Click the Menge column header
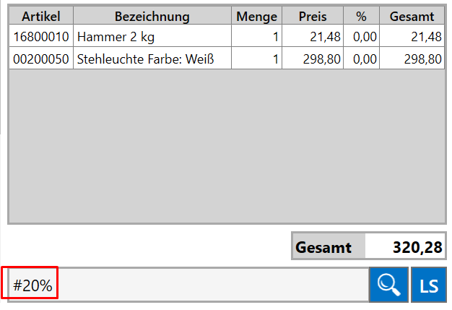Screen dimensions: 452x310 click(256, 16)
